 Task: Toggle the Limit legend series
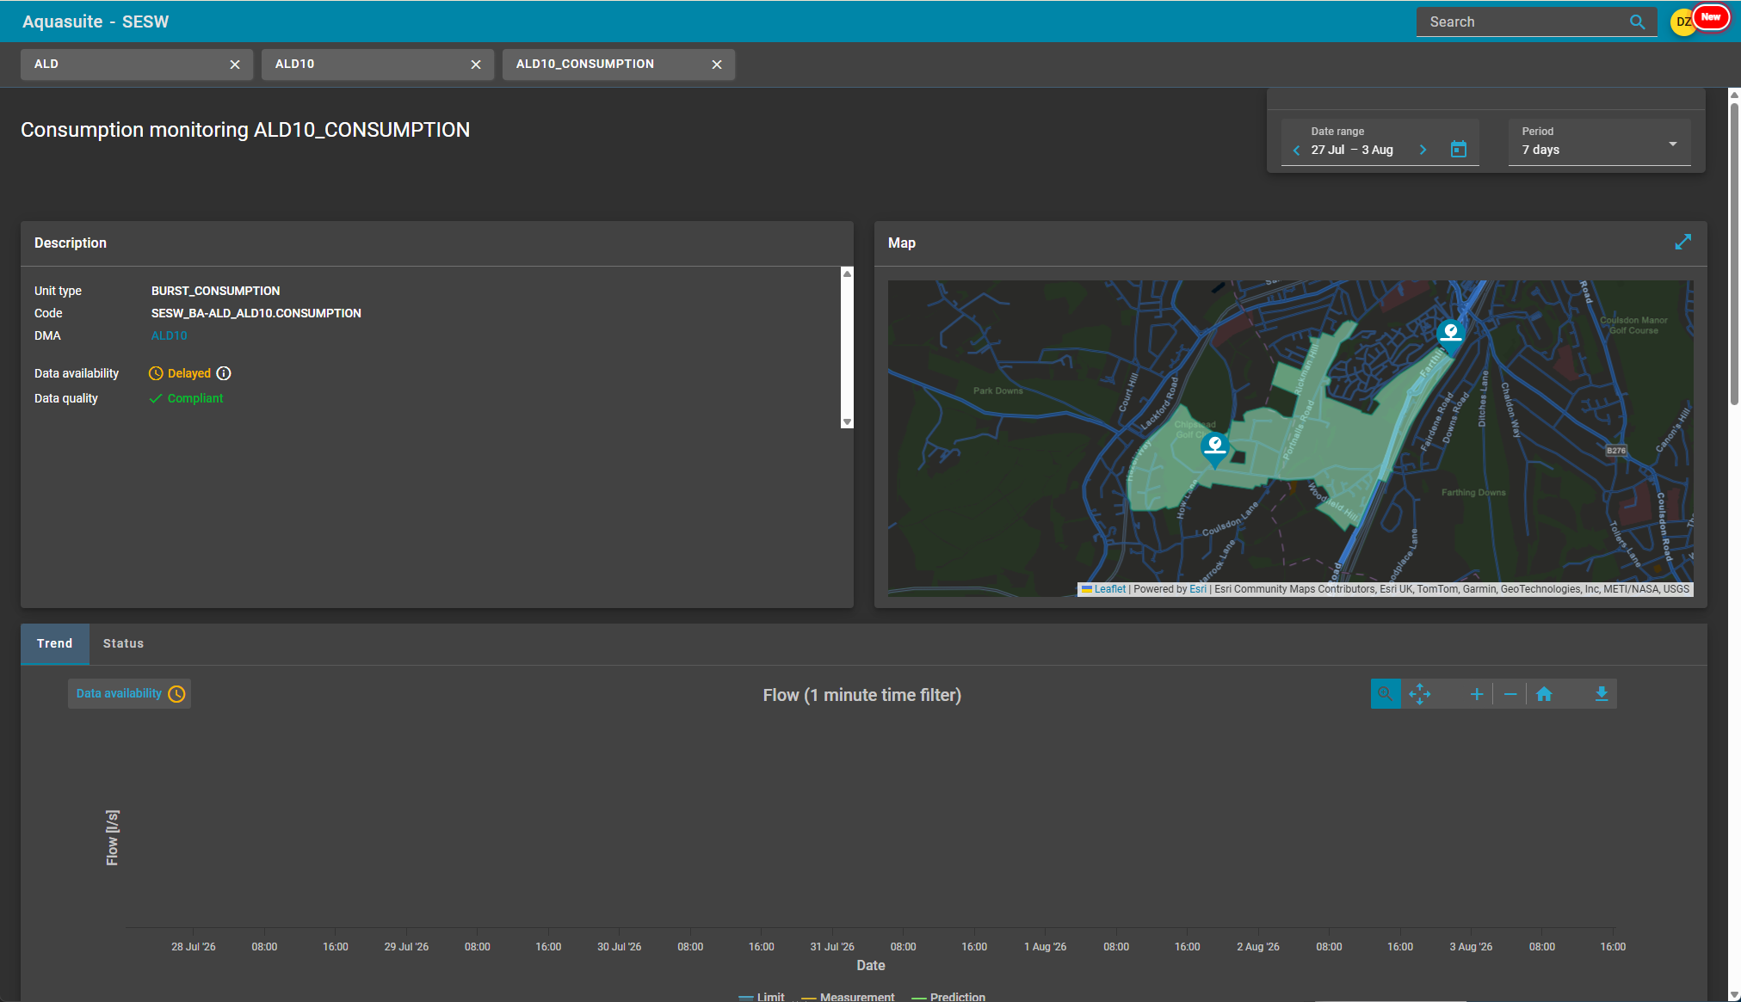pyautogui.click(x=762, y=997)
